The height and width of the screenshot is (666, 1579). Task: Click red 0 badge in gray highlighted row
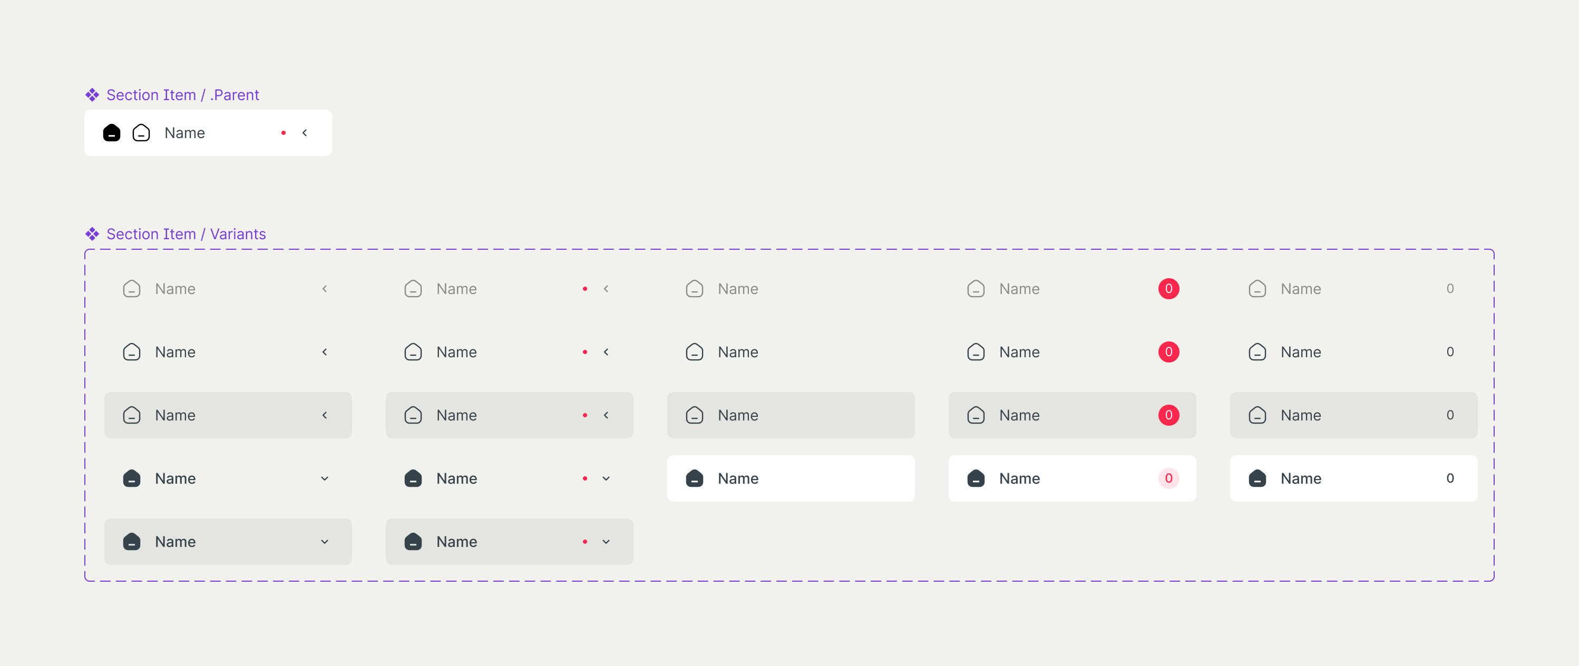(x=1168, y=415)
